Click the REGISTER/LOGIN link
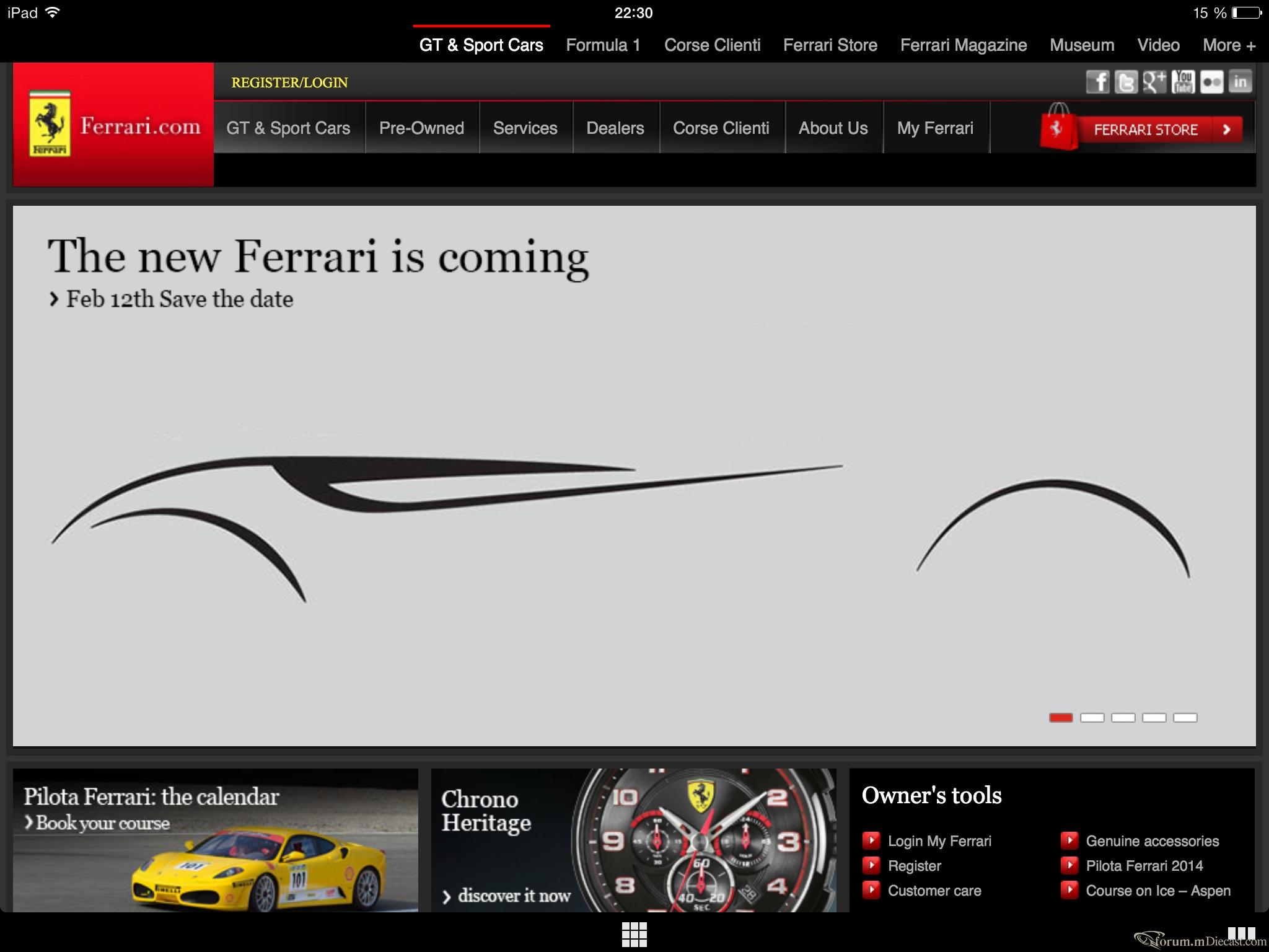Image resolution: width=1269 pixels, height=952 pixels. [x=289, y=82]
